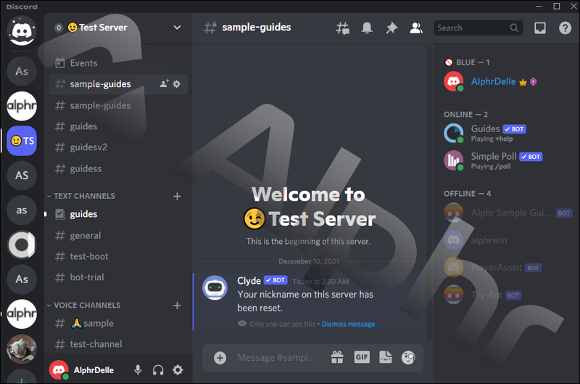Switch to white ring logo server icon
This screenshot has height=384, width=580.
(22, 245)
